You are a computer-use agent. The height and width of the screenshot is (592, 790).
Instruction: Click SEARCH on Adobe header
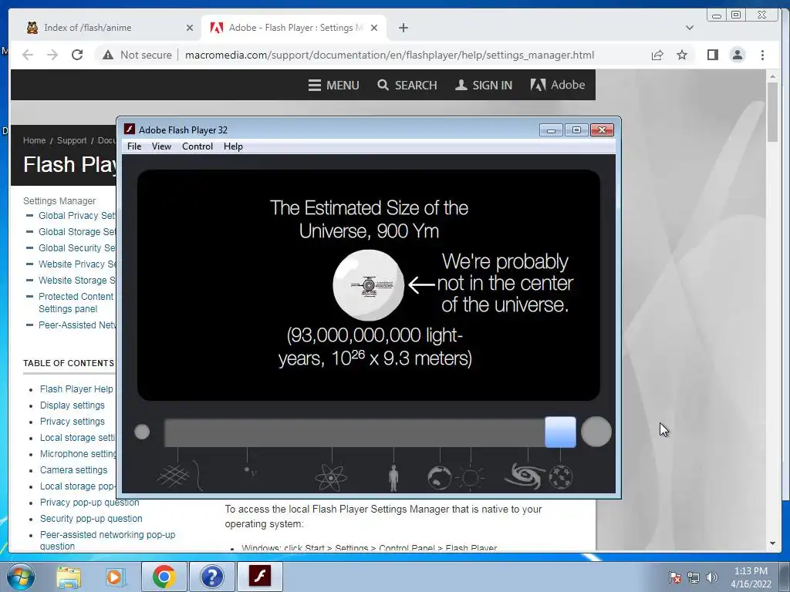407,85
